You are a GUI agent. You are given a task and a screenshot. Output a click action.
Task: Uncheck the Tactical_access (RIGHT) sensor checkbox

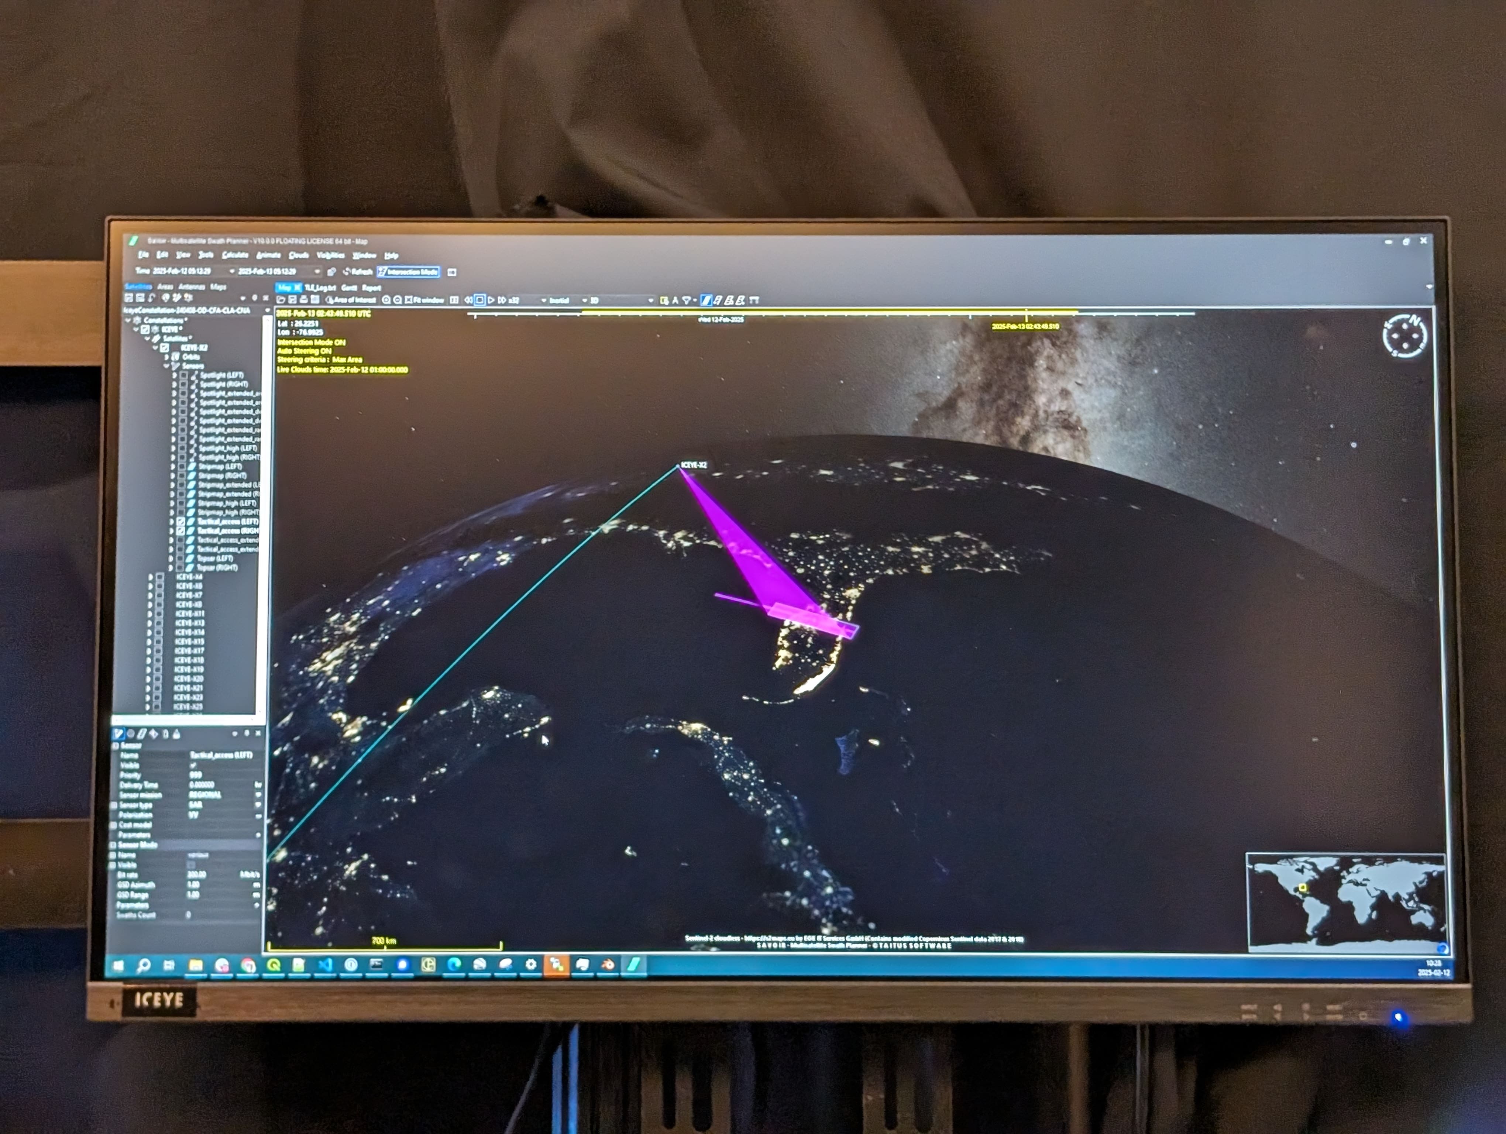click(x=181, y=531)
